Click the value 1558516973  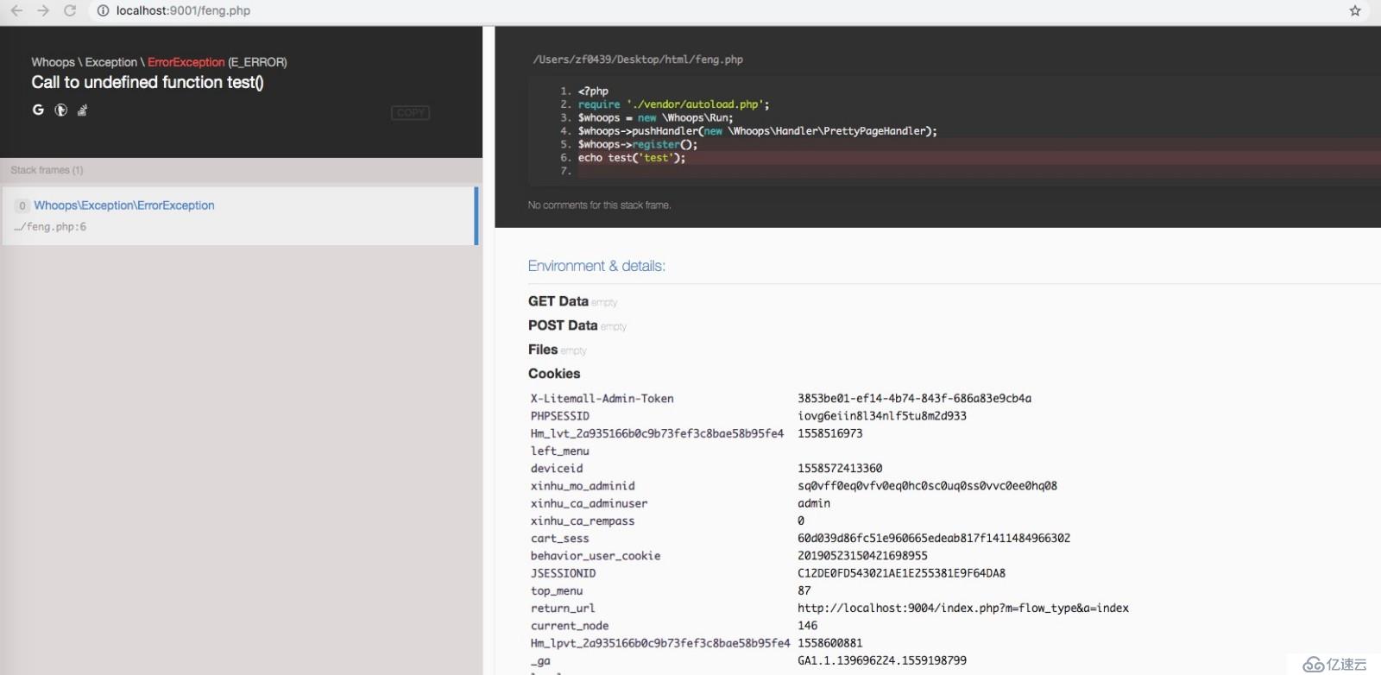click(829, 433)
